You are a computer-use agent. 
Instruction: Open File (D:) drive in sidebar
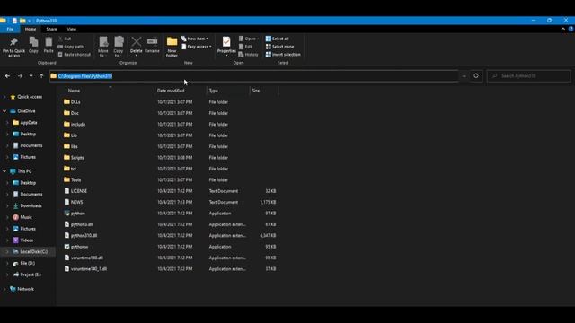[x=24, y=263]
